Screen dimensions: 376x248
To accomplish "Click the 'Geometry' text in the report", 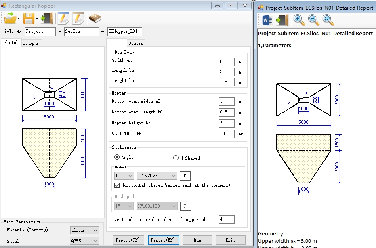I will tap(271, 233).
